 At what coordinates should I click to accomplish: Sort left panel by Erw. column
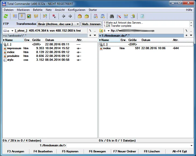point(27,40)
